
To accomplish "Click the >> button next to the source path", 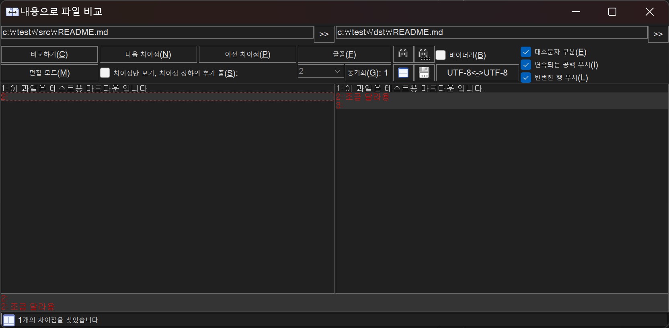I will pos(324,34).
